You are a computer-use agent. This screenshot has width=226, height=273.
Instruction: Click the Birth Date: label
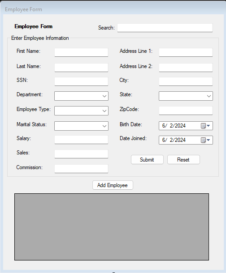click(x=131, y=124)
